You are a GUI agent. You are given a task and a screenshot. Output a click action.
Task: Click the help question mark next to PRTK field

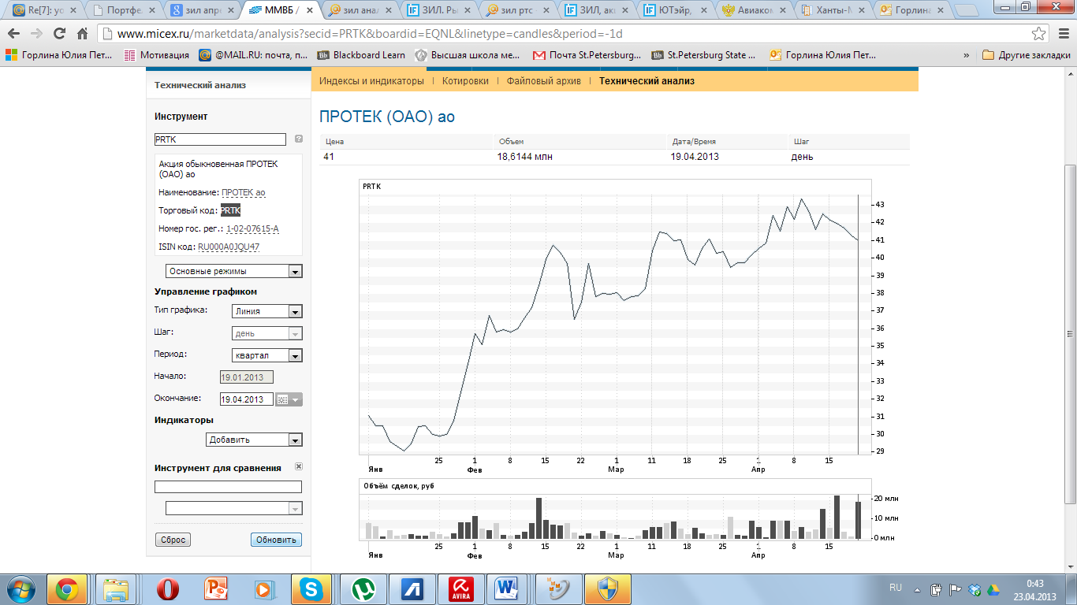(299, 139)
